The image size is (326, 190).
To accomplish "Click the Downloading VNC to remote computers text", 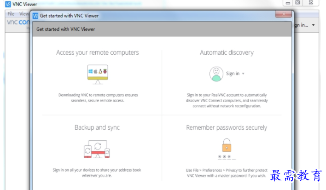I will (x=98, y=98).
